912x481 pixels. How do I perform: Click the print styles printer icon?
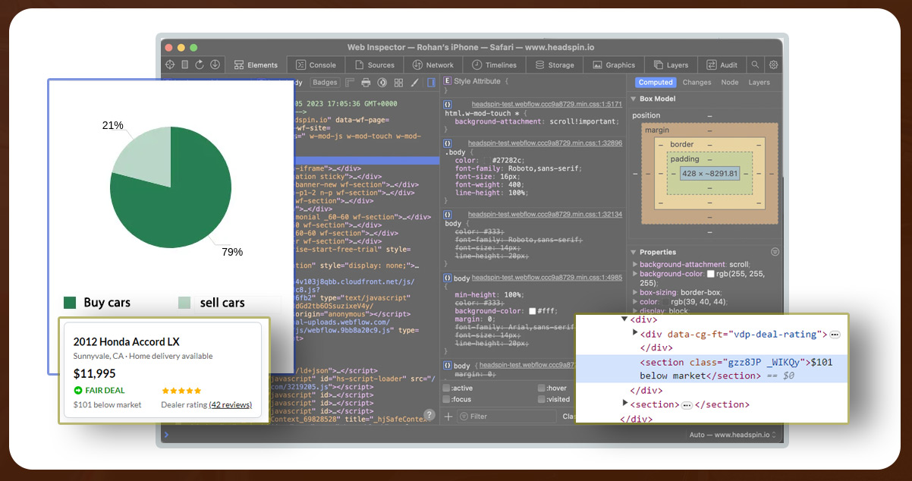(x=366, y=82)
